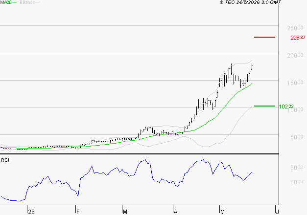
Task: Click the red 228.87 resistance value
Action: [x=298, y=38]
